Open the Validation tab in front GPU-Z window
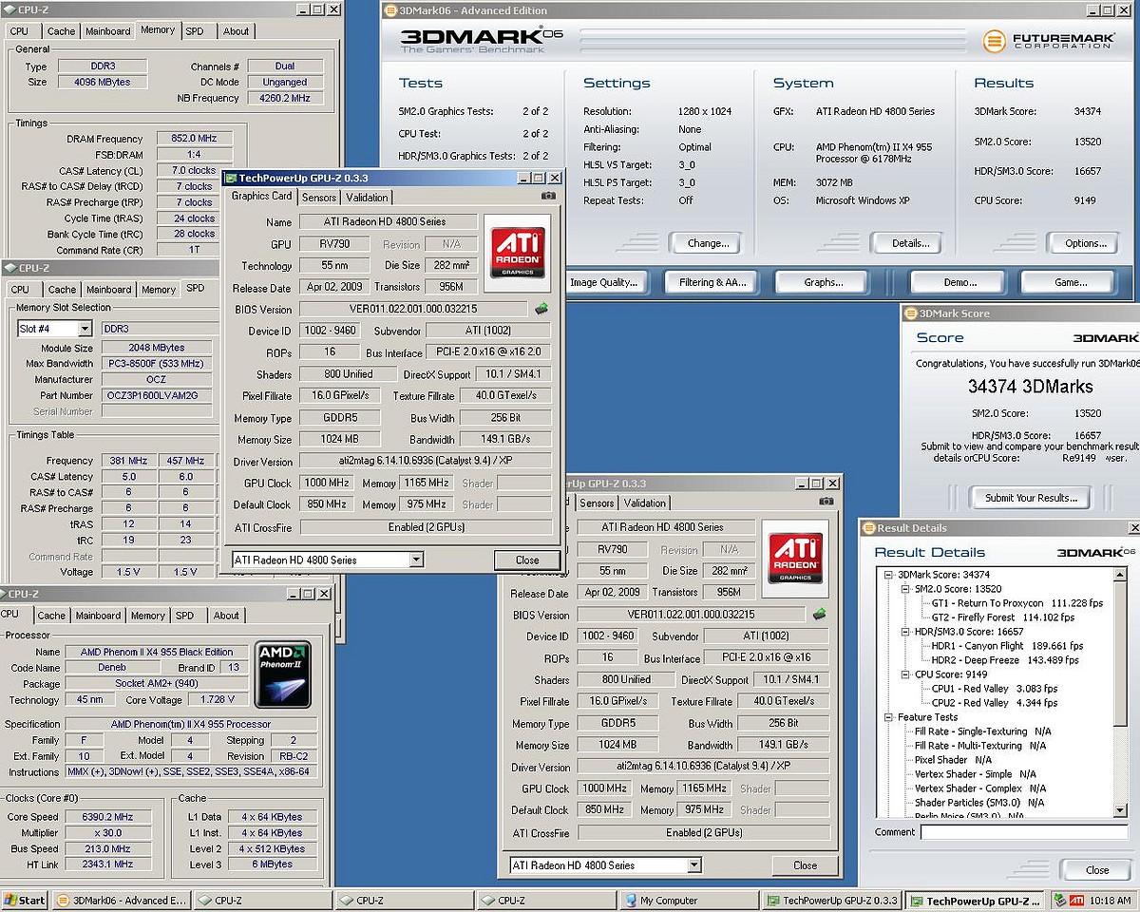Viewport: 1140px width, 912px height. tap(367, 198)
